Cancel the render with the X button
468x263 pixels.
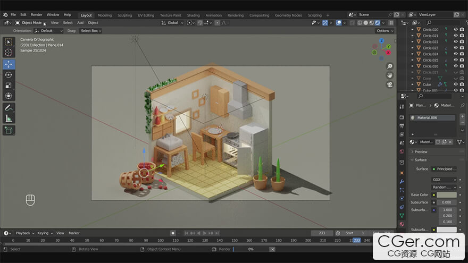(272, 249)
